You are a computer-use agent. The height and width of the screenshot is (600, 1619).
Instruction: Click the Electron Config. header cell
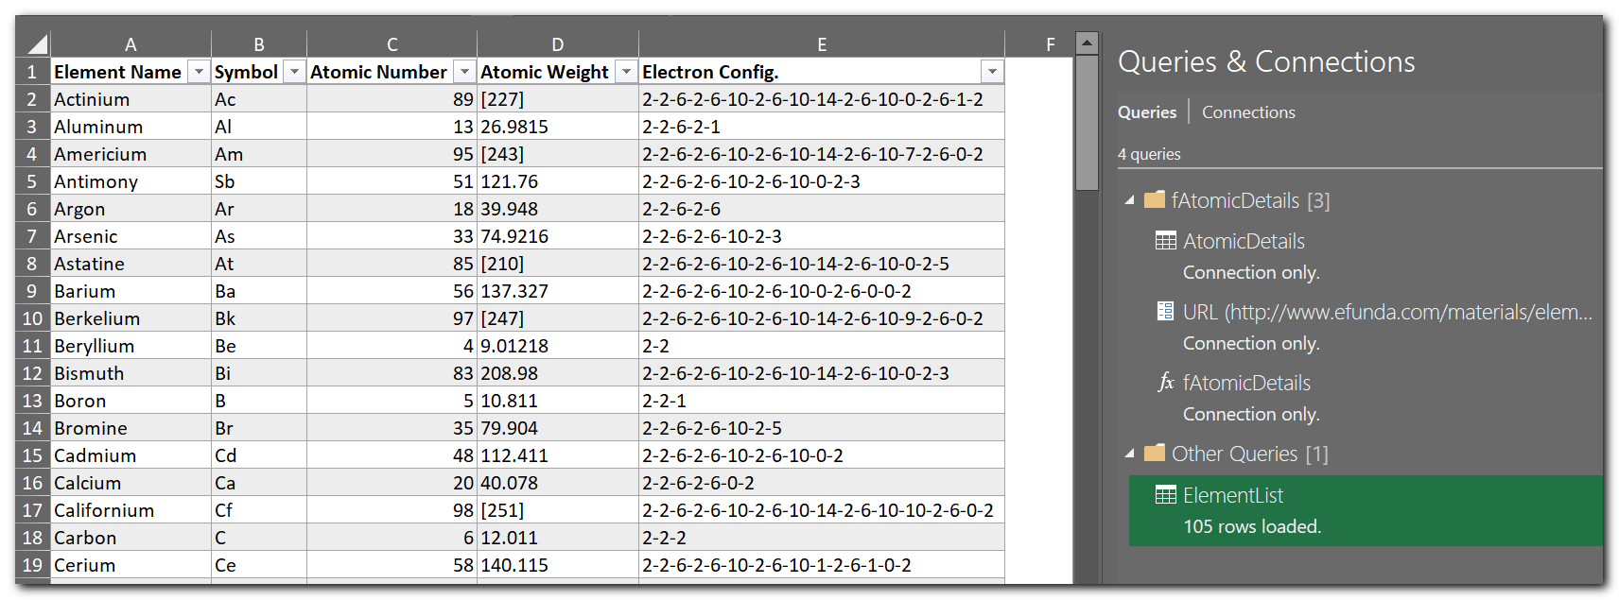coord(822,72)
